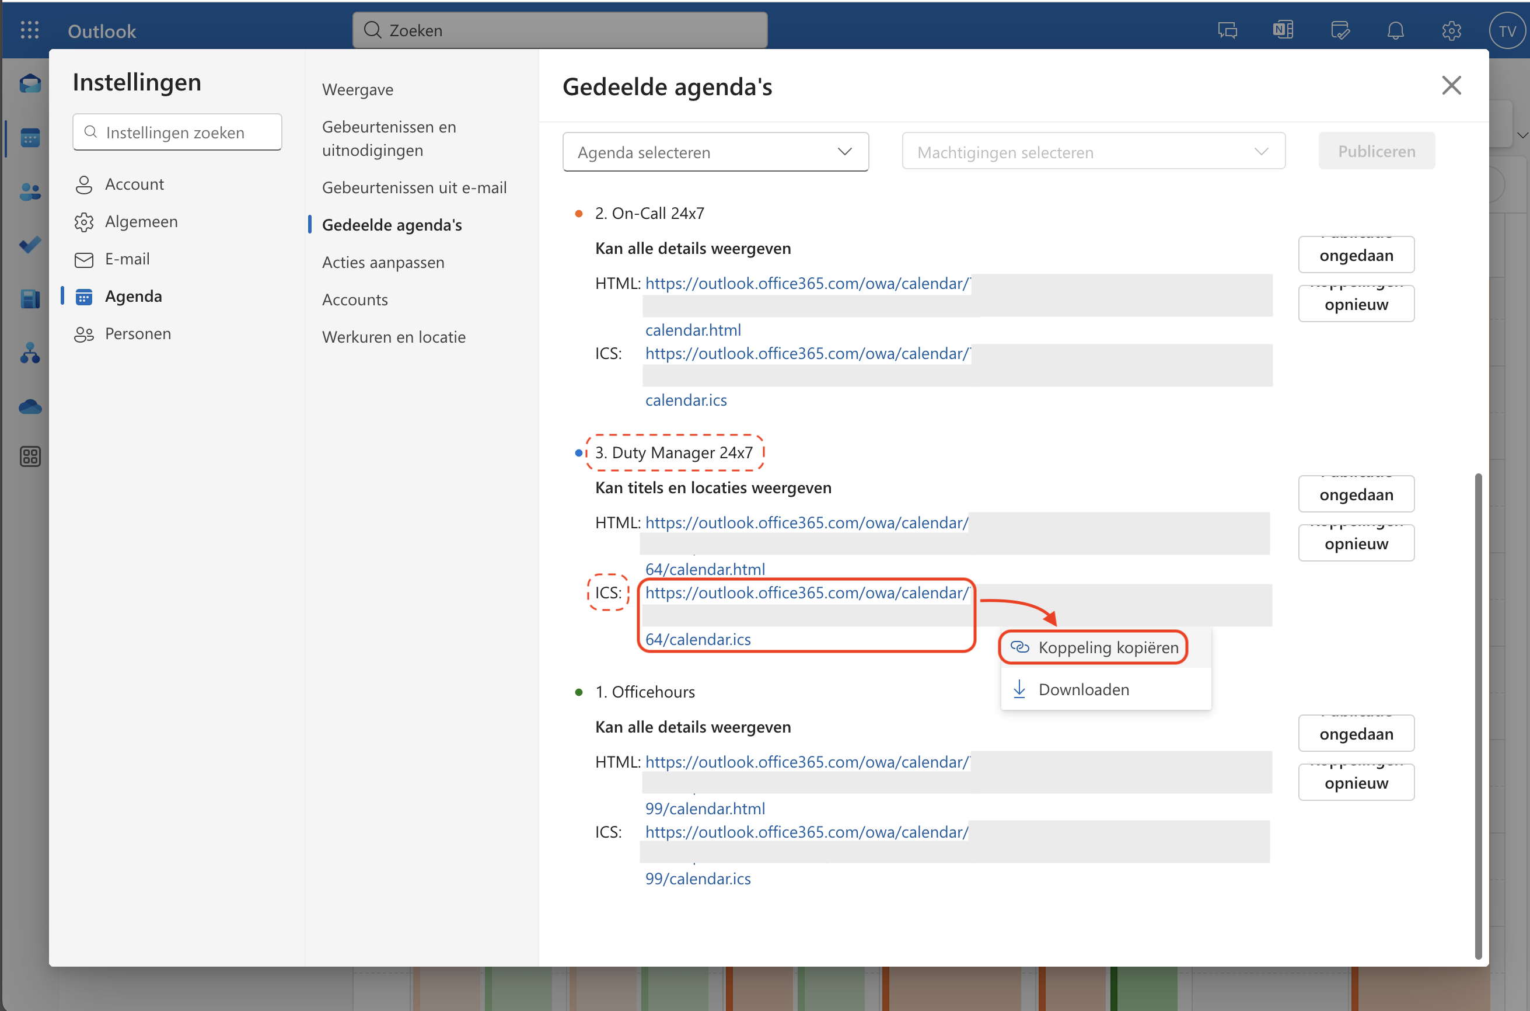
Task: Open the To Do checkmark icon
Action: coord(30,245)
